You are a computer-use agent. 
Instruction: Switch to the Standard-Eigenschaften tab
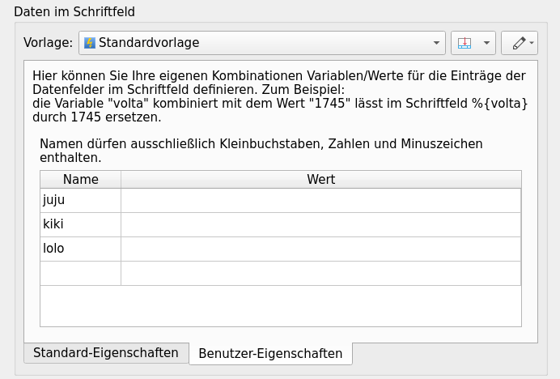[x=106, y=353]
